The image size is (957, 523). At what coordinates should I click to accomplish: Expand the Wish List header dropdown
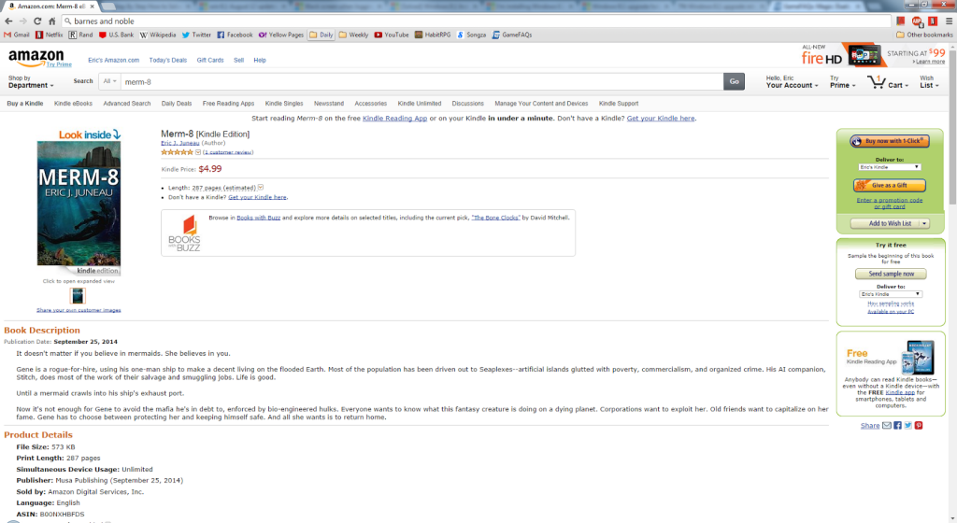pos(929,81)
